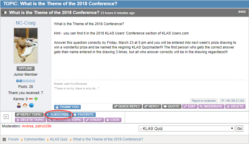Click Report to moderator link
Screen dimensions: 249x144
204,101
